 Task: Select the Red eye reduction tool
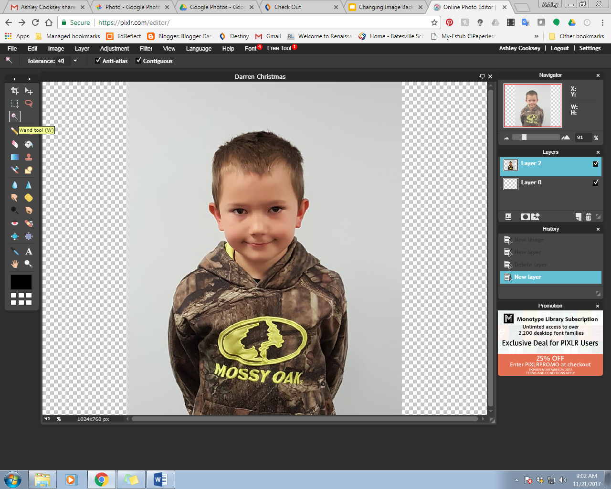[x=15, y=223]
